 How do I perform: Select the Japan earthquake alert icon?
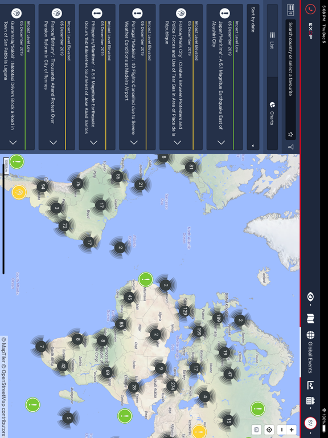click(225, 13)
